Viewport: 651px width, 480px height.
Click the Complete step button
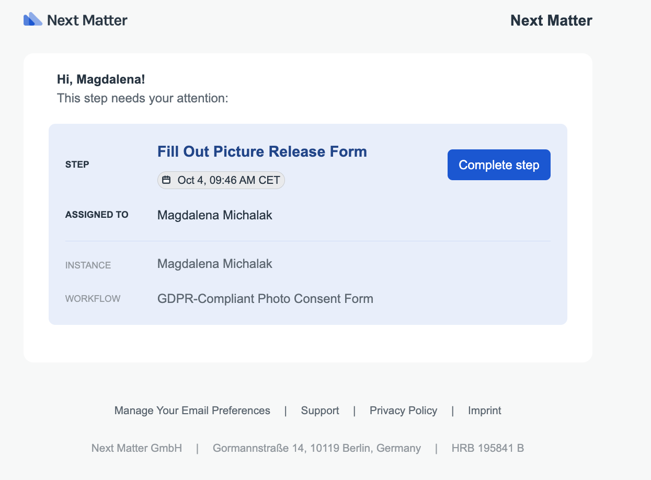click(x=499, y=165)
